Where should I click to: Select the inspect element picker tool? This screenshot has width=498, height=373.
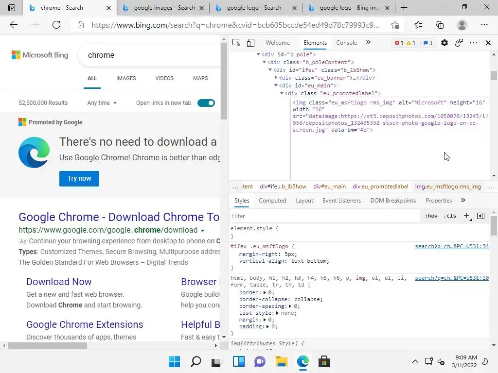pyautogui.click(x=236, y=43)
